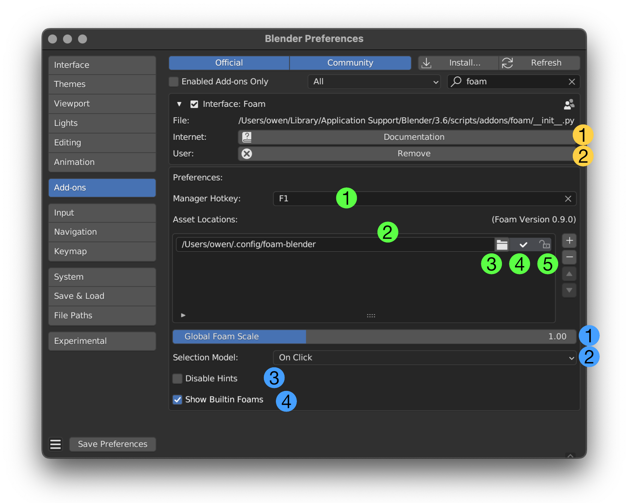
Task: Toggle the Community filter button
Action: [x=350, y=63]
